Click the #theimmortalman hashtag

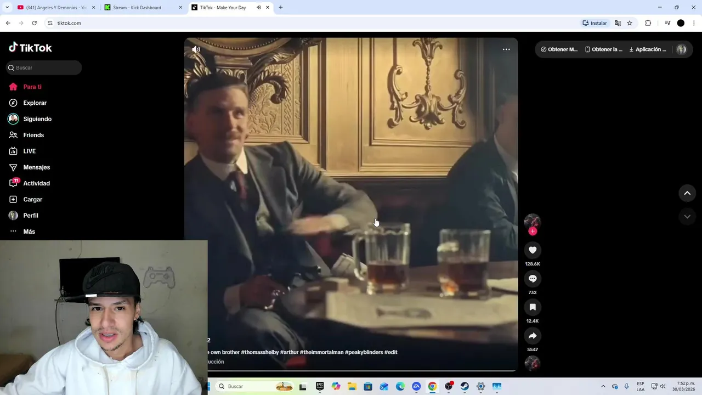(321, 352)
